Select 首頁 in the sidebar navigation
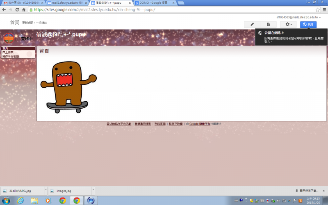 coord(18,48)
